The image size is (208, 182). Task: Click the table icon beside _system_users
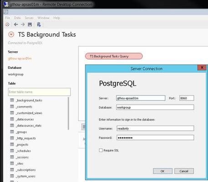pyautogui.click(x=12, y=176)
